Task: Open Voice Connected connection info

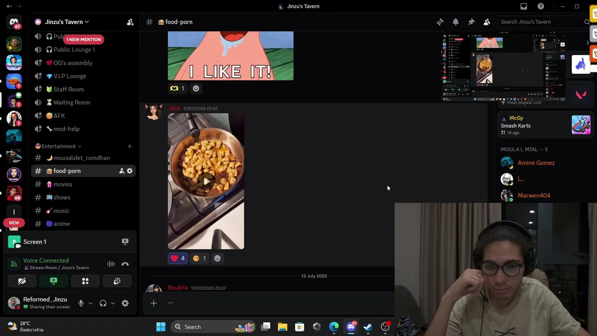Action: coord(46,260)
